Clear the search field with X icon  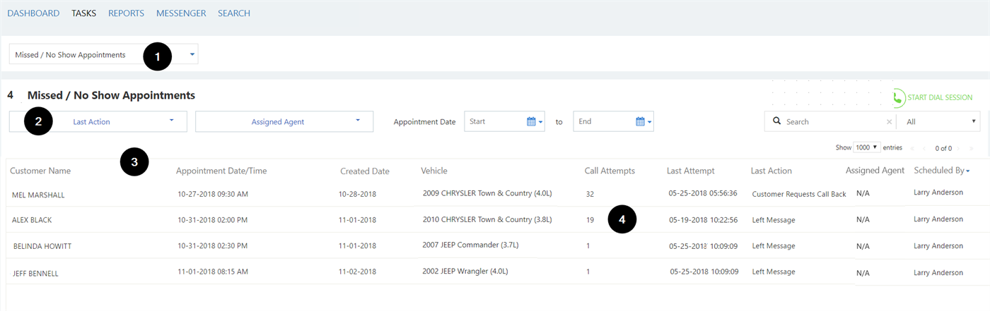pos(889,122)
